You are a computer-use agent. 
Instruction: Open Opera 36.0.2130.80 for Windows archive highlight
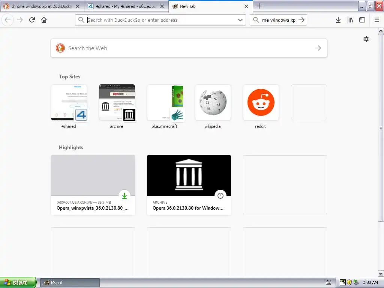(189, 185)
